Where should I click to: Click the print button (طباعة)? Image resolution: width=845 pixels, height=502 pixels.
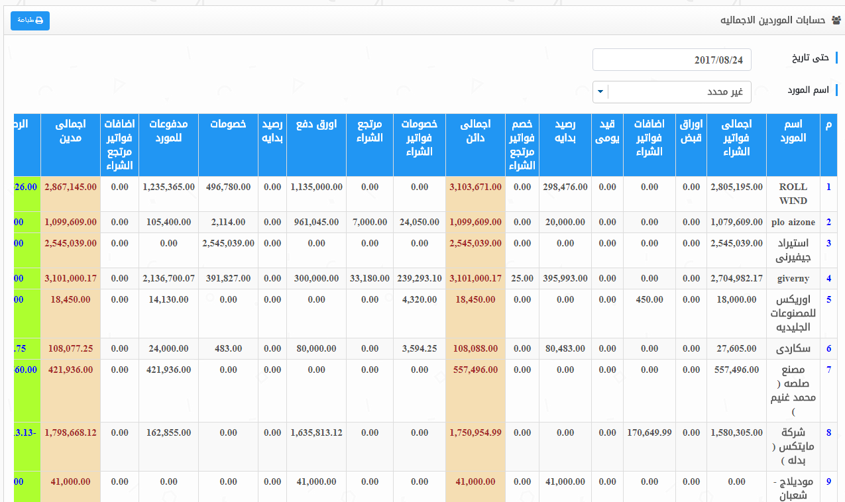click(x=30, y=21)
